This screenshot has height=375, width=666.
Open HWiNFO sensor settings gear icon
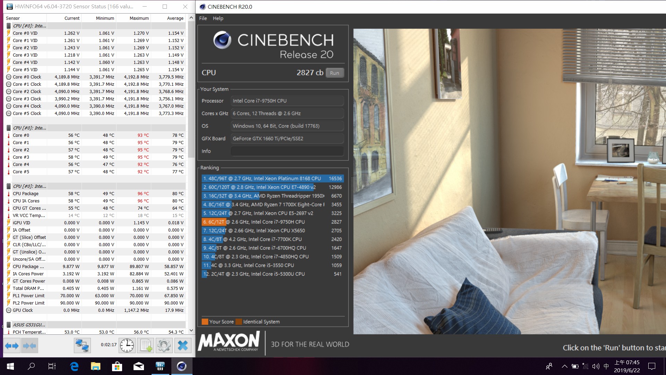tap(164, 346)
